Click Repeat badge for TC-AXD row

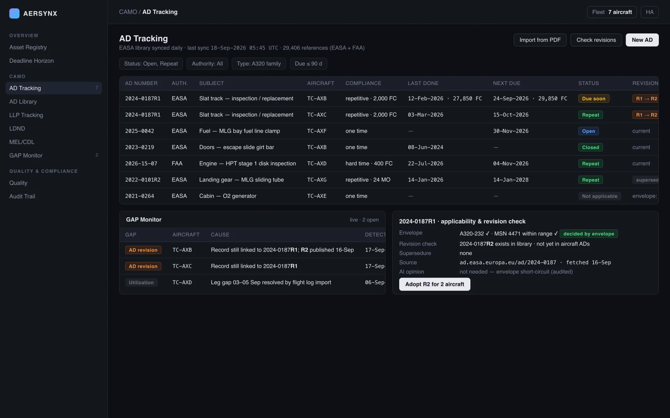coord(590,164)
